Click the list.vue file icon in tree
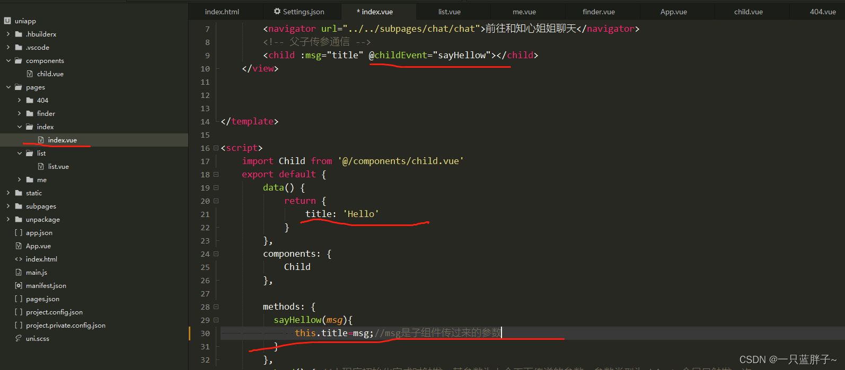The height and width of the screenshot is (370, 845). click(x=41, y=166)
